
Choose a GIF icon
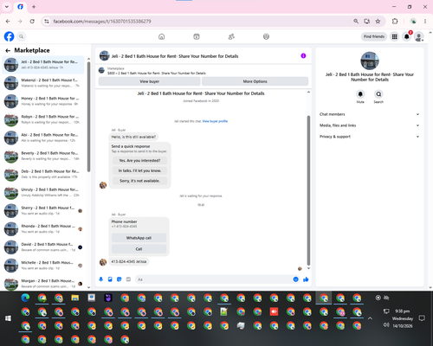pyautogui.click(x=128, y=279)
